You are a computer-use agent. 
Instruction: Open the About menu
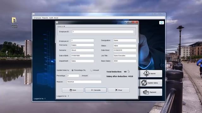[56, 18]
